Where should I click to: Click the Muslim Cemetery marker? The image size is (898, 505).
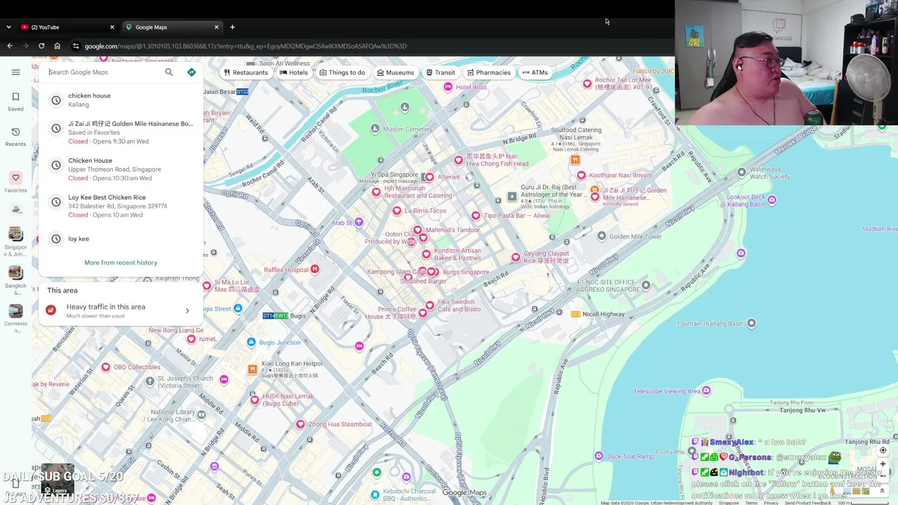(375, 129)
